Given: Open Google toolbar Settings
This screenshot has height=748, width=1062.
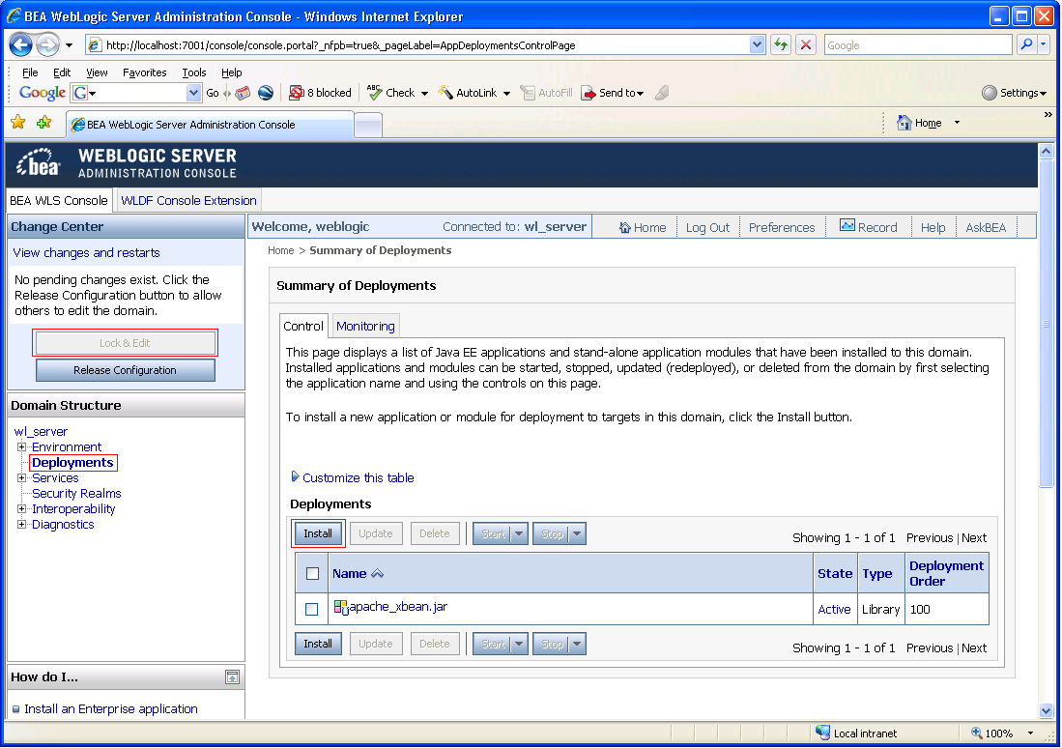Looking at the screenshot, I should (1014, 93).
